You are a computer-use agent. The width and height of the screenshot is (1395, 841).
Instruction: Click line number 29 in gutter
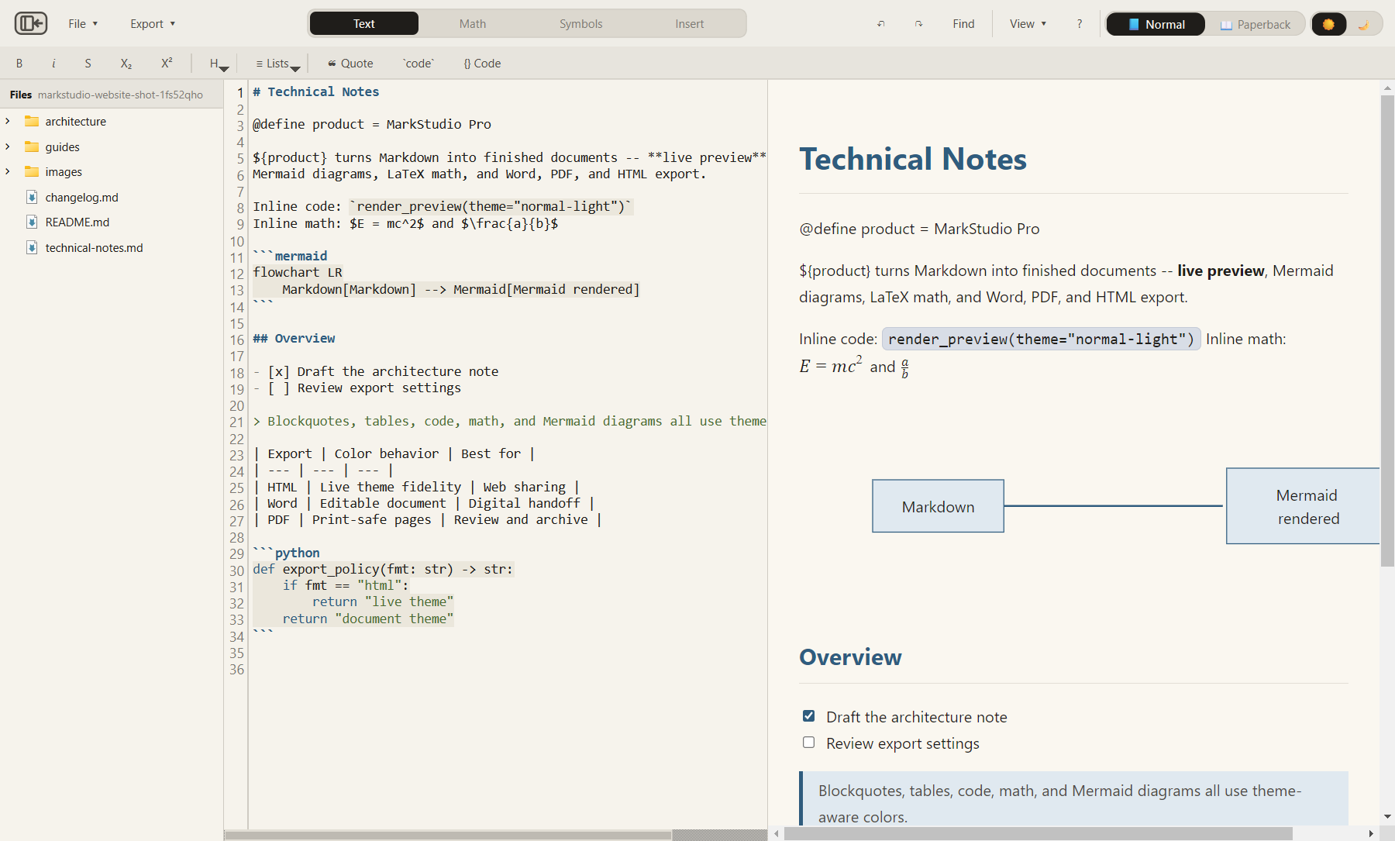pos(236,553)
